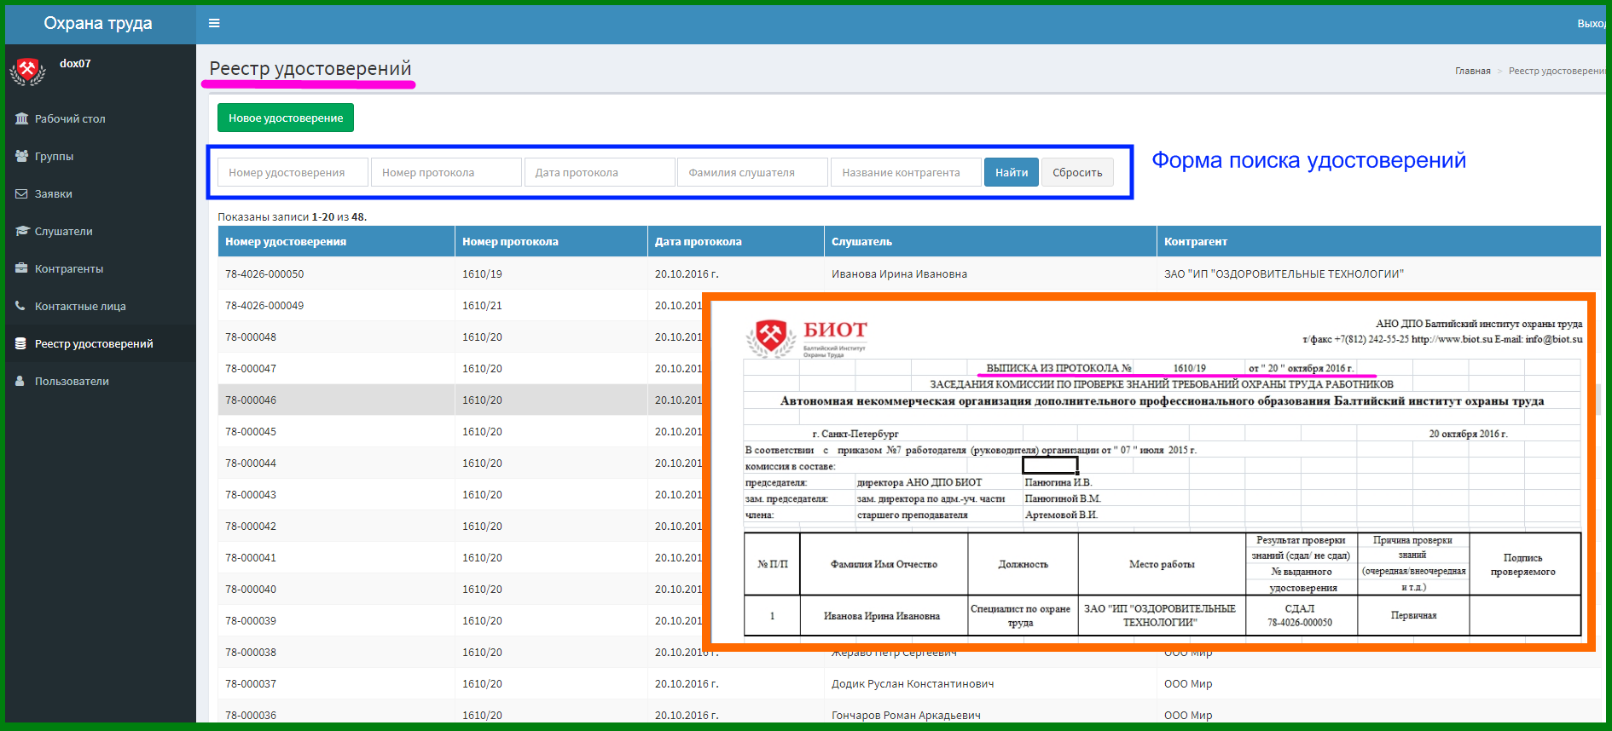Focus the Номер удостоверения input field
Screen dimensions: 1612x731
click(x=293, y=172)
